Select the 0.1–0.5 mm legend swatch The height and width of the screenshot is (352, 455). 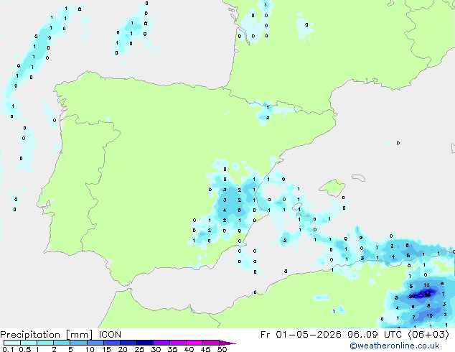coord(12,343)
